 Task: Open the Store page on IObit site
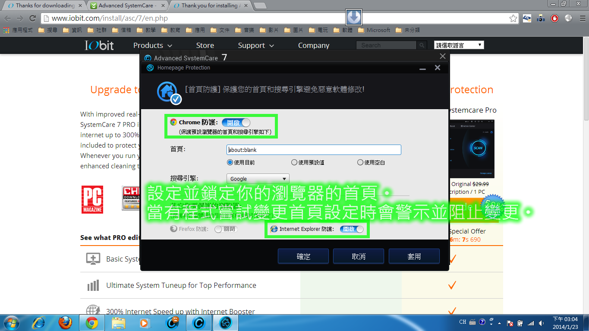pyautogui.click(x=205, y=45)
